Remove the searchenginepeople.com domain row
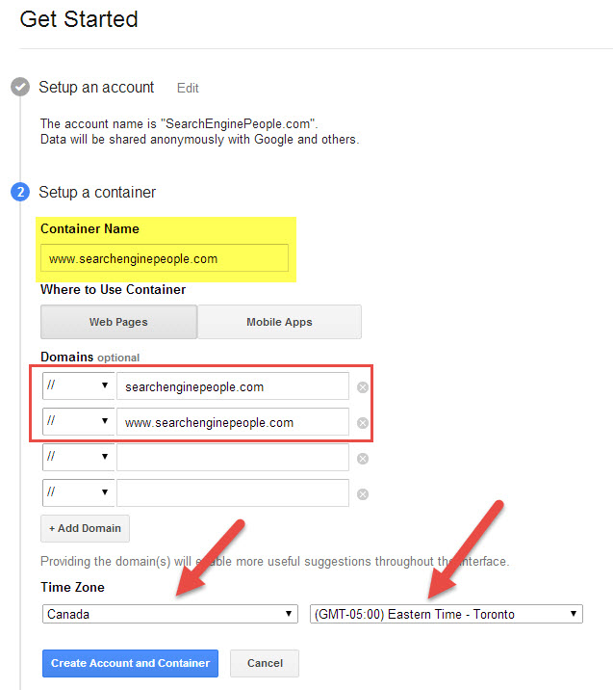 pyautogui.click(x=363, y=387)
